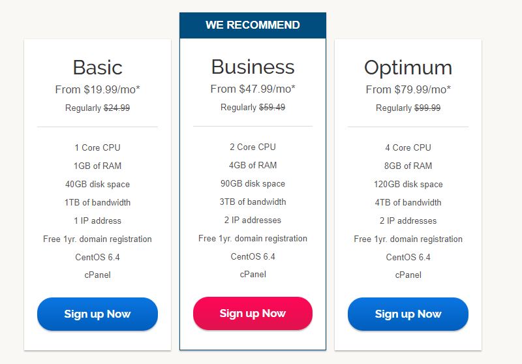Screen dimensions: 522x364
Task: Click the Optimum plan title
Action: [x=408, y=68]
